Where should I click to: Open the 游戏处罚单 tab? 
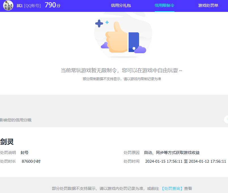coord(208,5)
